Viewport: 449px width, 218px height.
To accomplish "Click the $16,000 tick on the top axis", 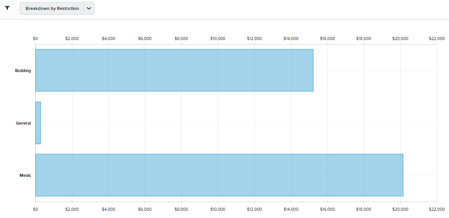I will tap(328, 38).
